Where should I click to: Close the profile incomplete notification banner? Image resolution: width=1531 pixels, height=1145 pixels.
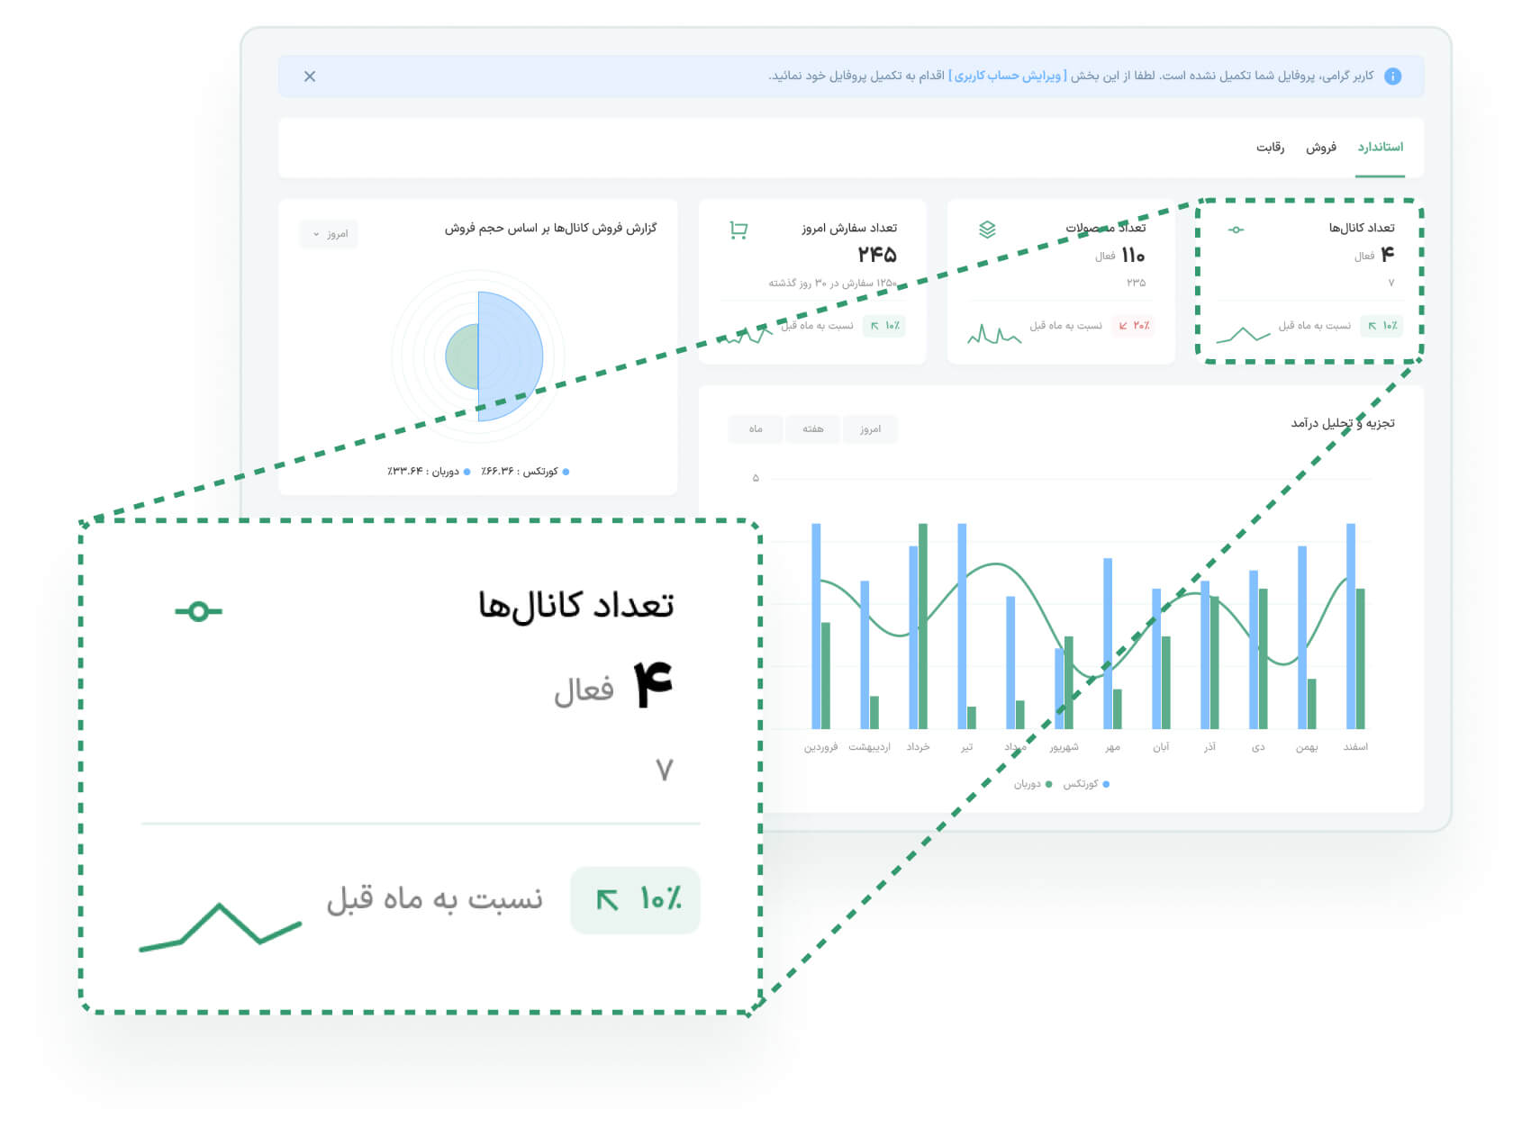(310, 77)
